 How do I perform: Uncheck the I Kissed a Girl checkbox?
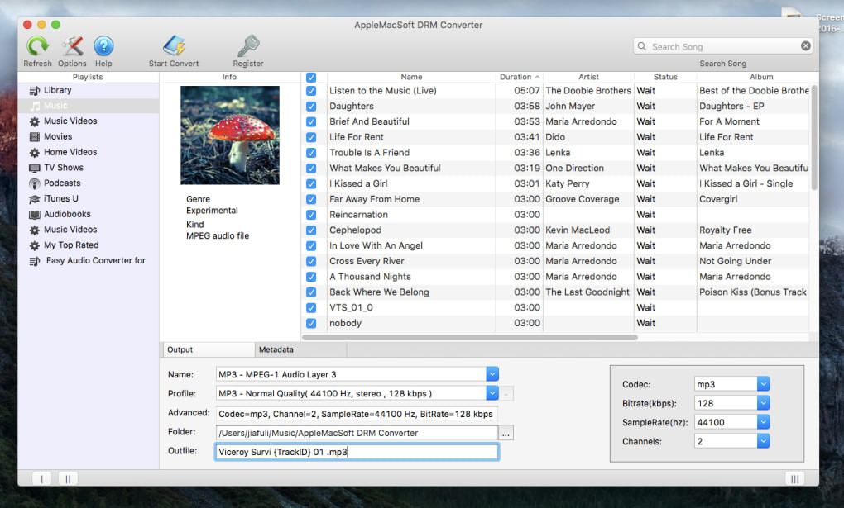click(311, 184)
